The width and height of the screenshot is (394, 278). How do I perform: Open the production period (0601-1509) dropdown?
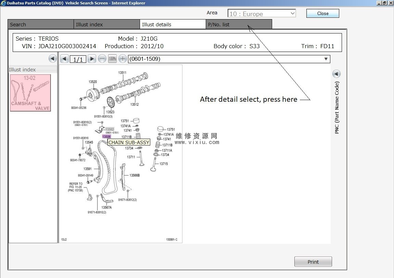[229, 59]
